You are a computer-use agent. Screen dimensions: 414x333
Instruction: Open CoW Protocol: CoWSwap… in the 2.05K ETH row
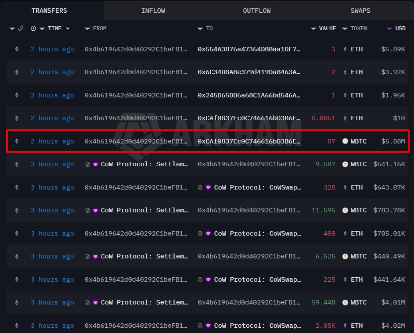tap(257, 326)
